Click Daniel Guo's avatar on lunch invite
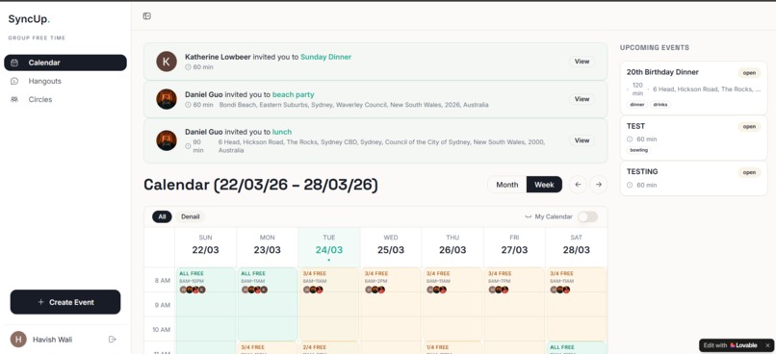 167,140
